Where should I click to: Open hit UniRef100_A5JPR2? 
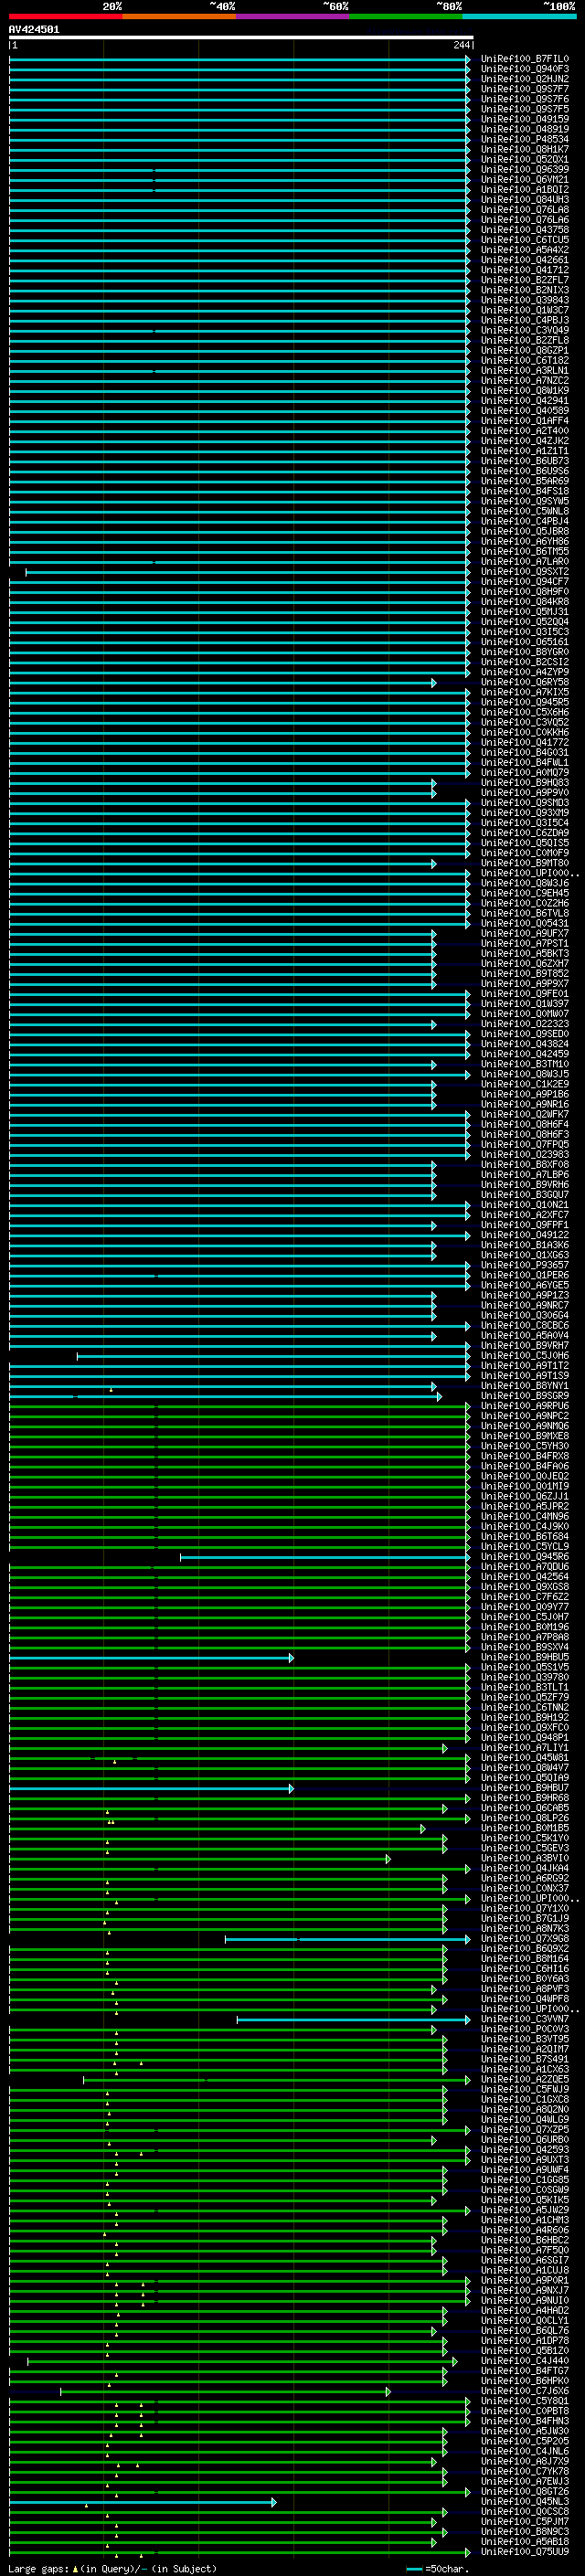point(524,1506)
